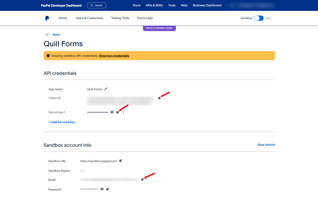
Task: Click the Live mode label
Action: tap(268, 18)
